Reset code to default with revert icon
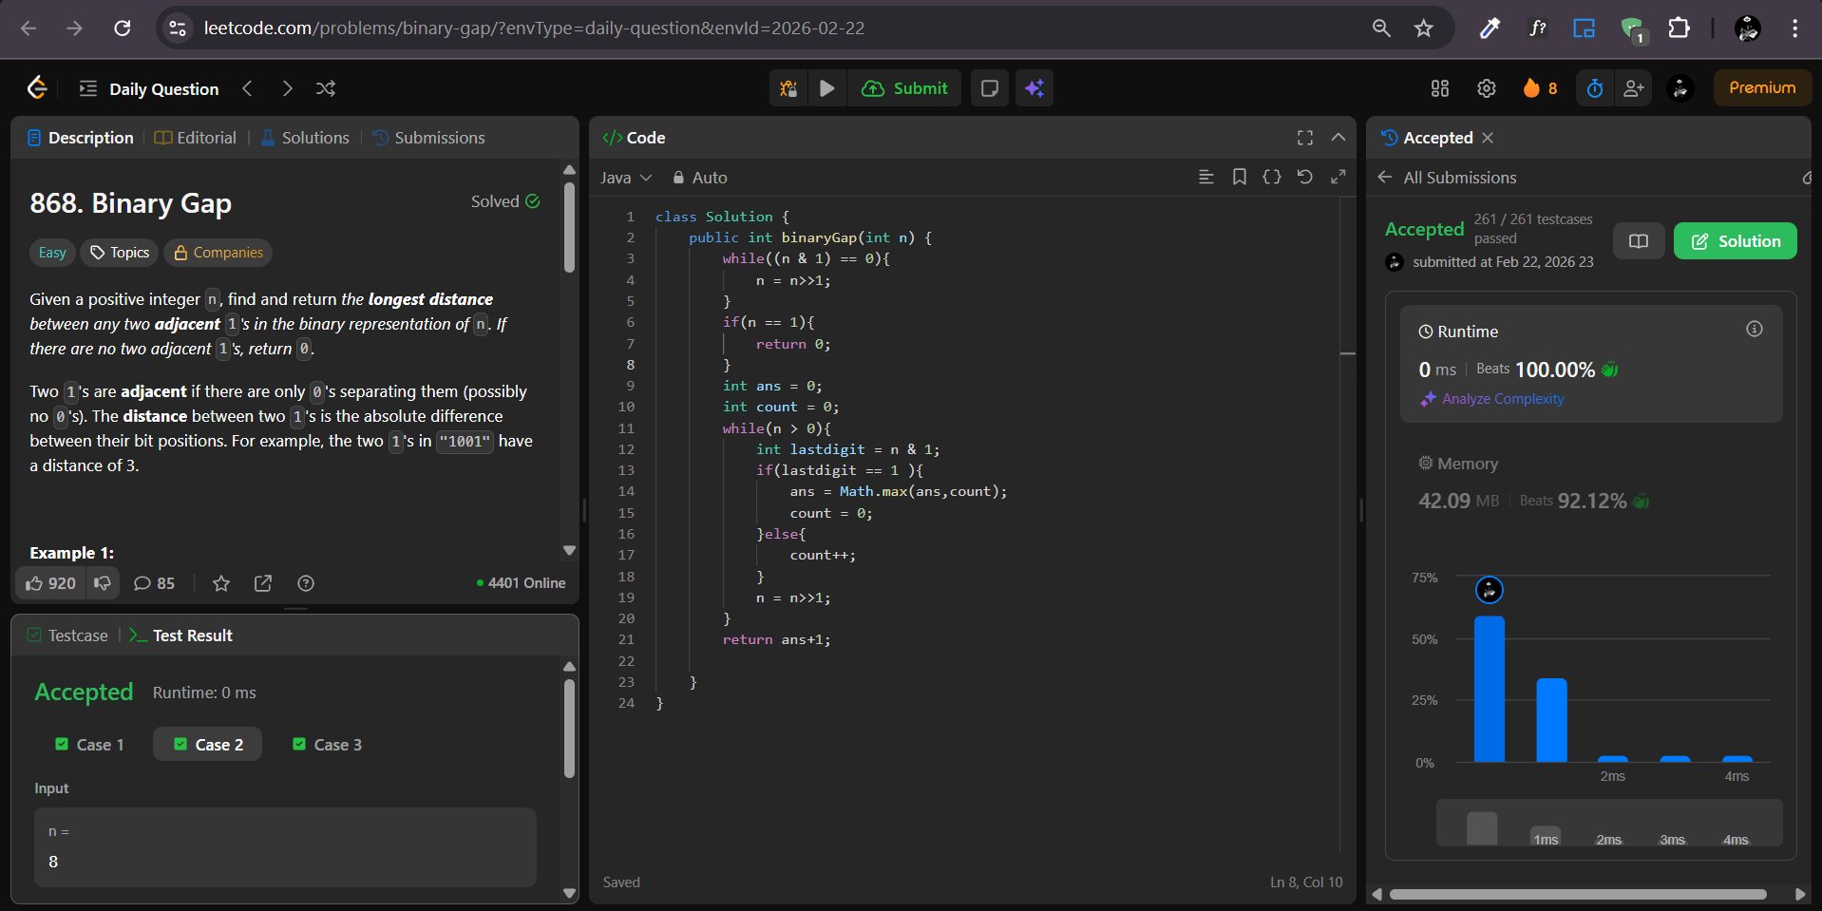Screen dimensions: 1822x911 click(1304, 177)
